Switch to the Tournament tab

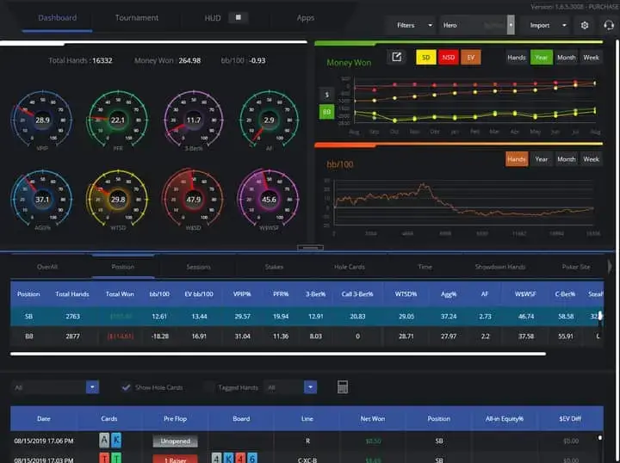137,18
